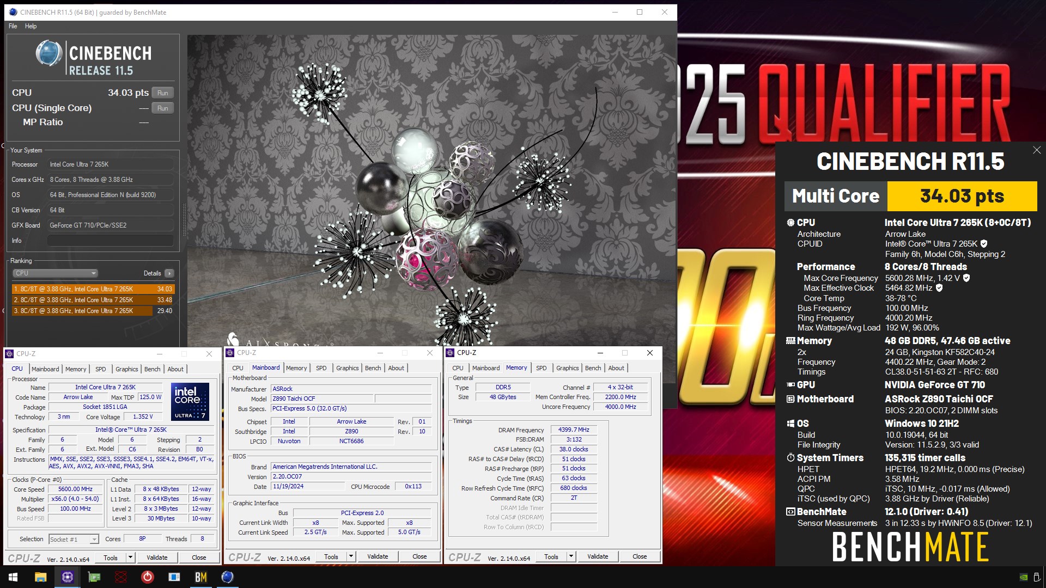The image size is (1046, 588).
Task: Click the Multi Core 34.03 pts score banner
Action: 910,196
